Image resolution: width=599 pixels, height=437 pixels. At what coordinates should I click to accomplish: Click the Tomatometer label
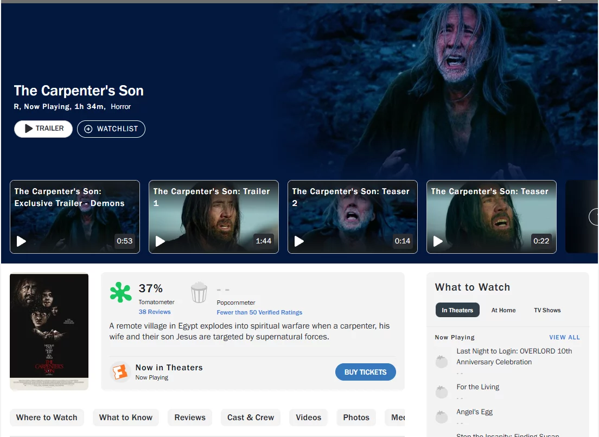(x=156, y=303)
